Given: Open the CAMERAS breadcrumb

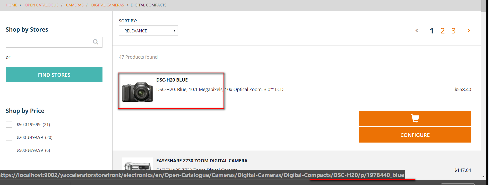Looking at the screenshot, I should pyautogui.click(x=75, y=5).
